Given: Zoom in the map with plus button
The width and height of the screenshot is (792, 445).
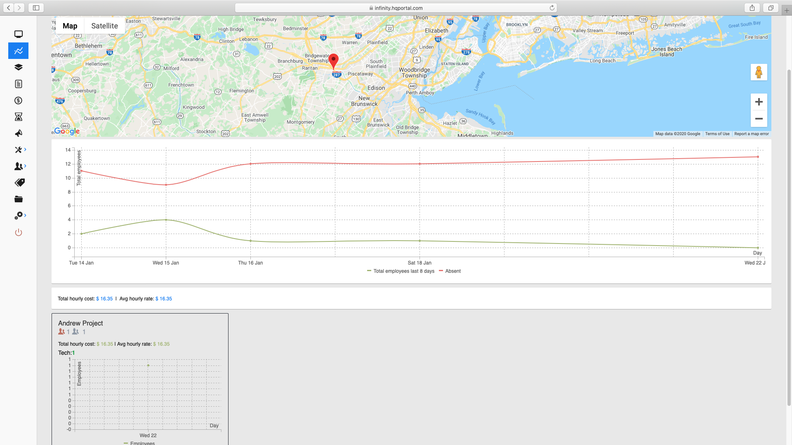Looking at the screenshot, I should 759,102.
